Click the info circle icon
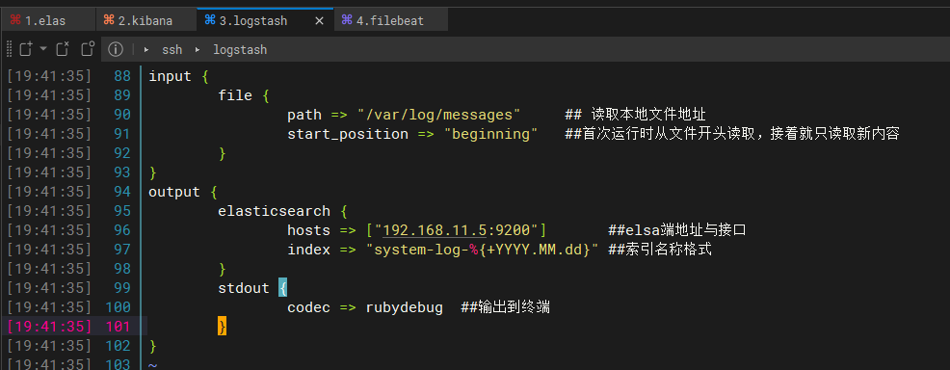 (115, 49)
